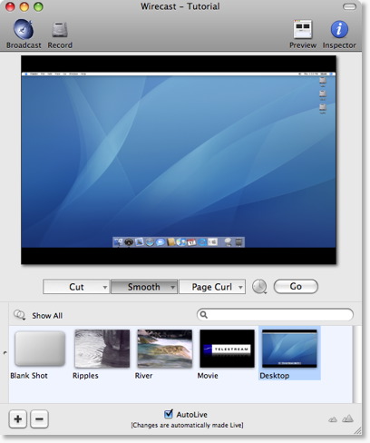Remove shot with minus button
370x443 pixels.
tap(39, 419)
